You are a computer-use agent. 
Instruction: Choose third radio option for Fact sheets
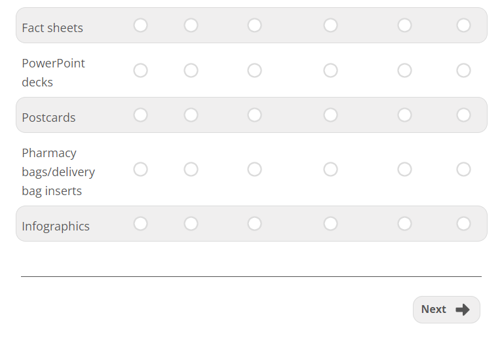(x=254, y=25)
